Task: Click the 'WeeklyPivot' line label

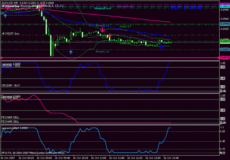Action: click(x=103, y=8)
